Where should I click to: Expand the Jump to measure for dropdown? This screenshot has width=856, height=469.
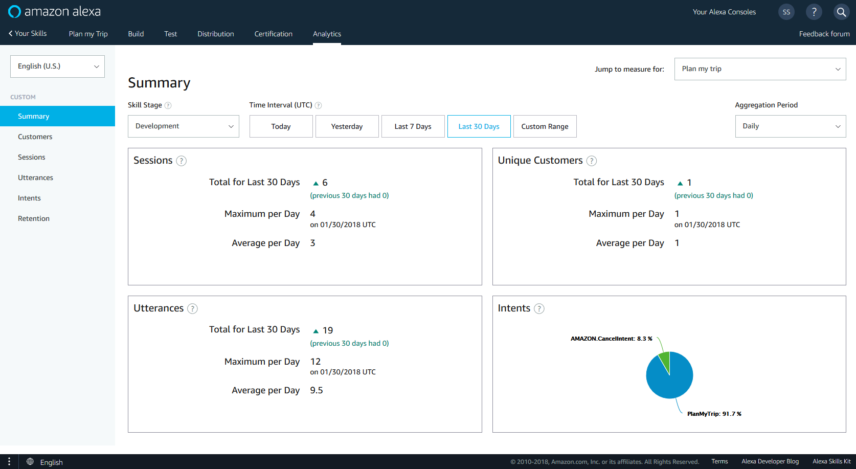click(x=759, y=69)
